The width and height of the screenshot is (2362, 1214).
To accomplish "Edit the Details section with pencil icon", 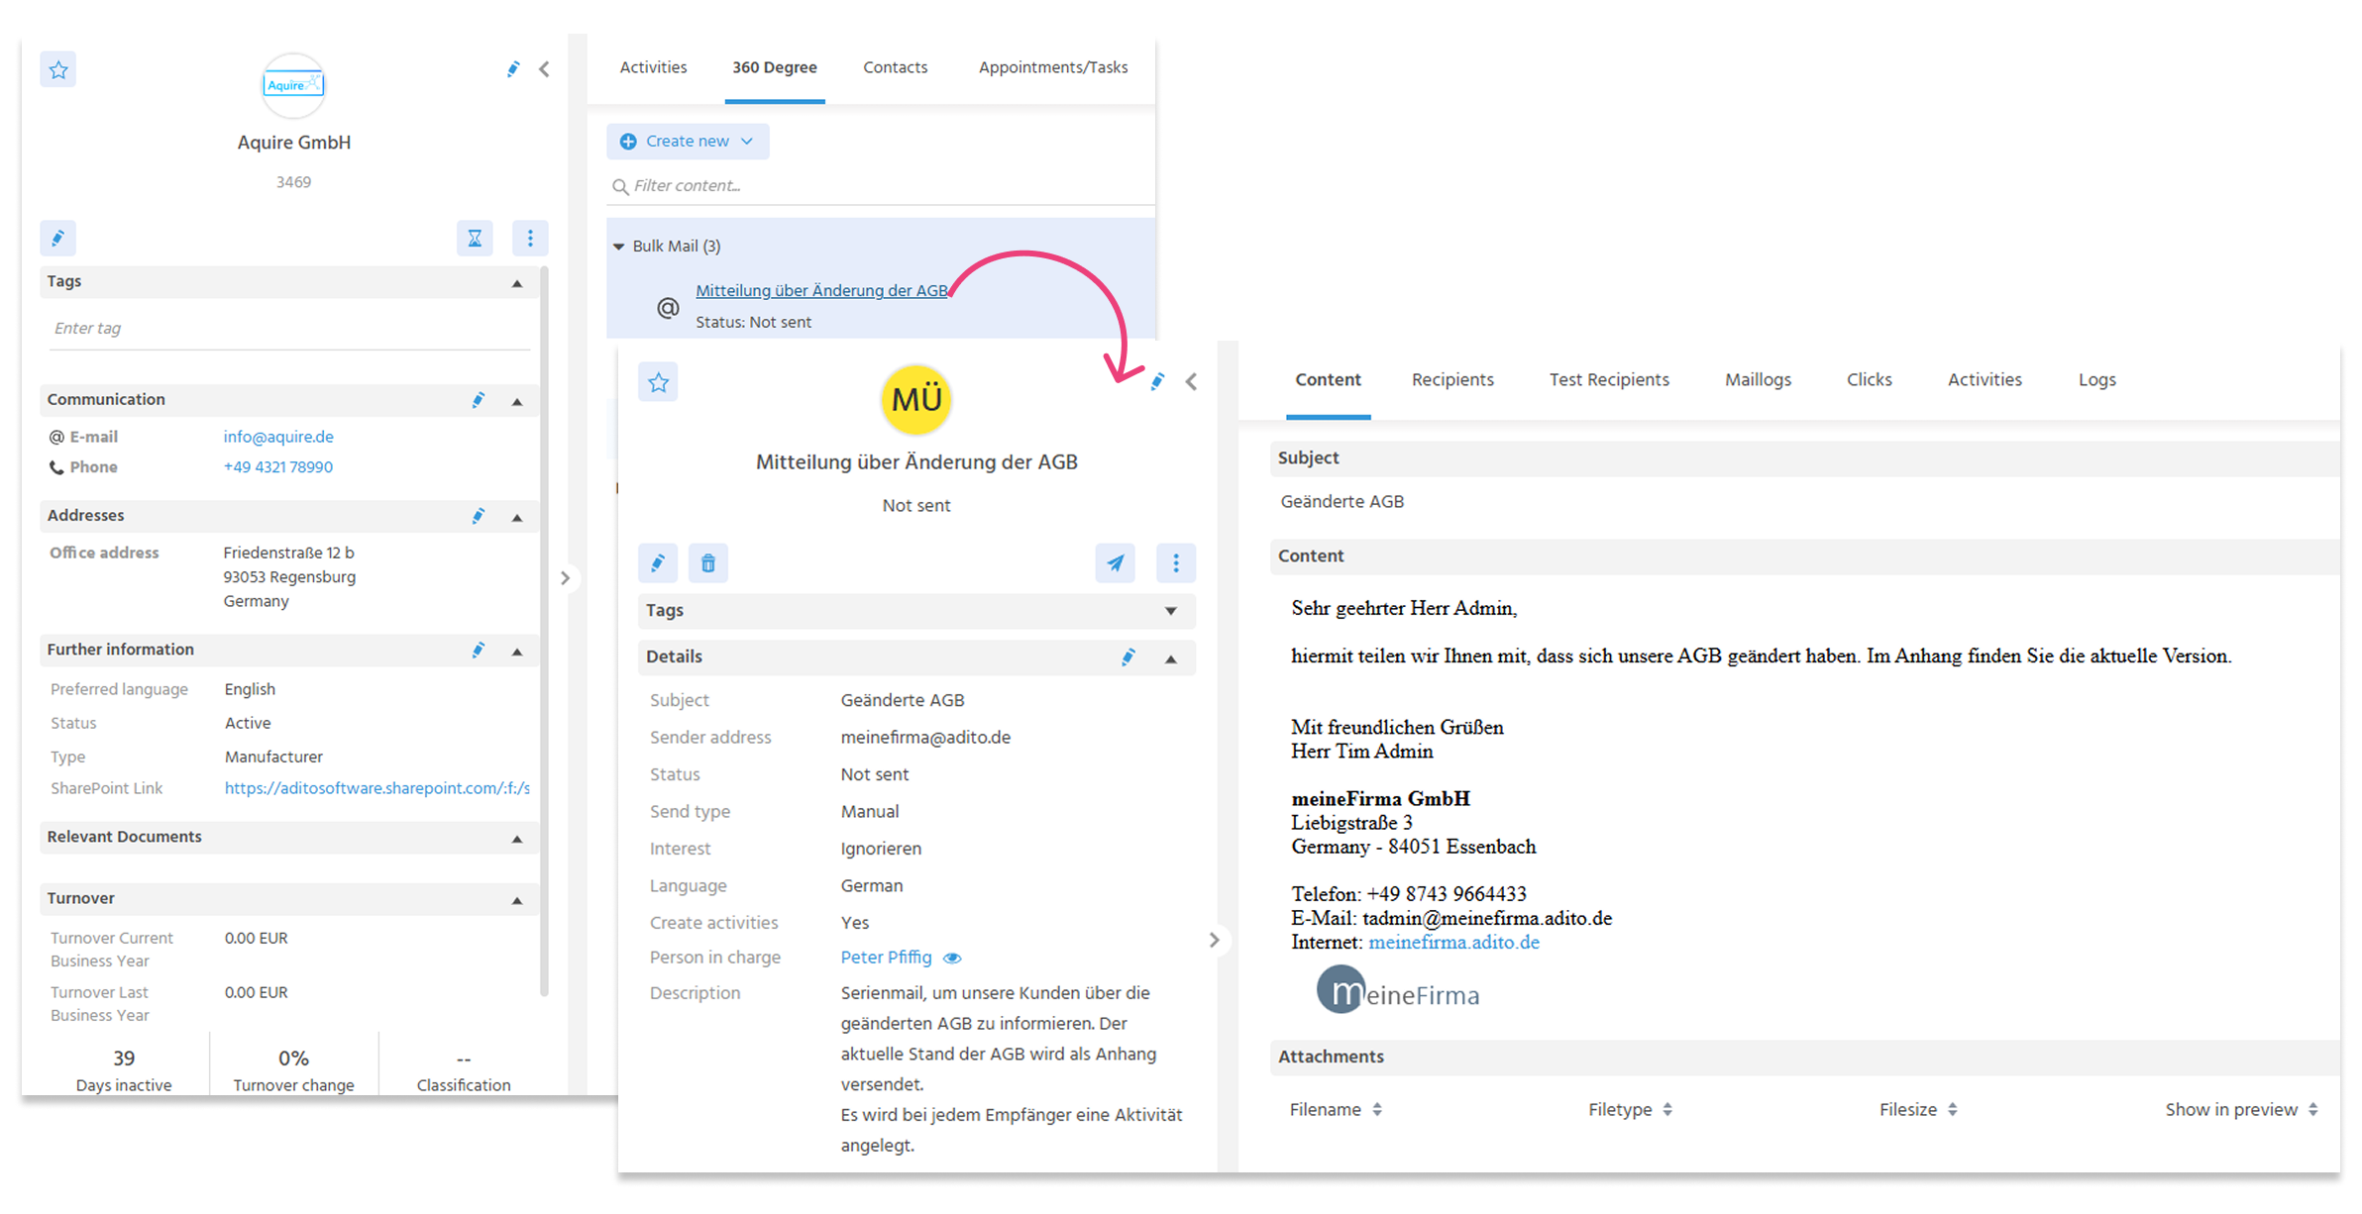I will point(1127,658).
